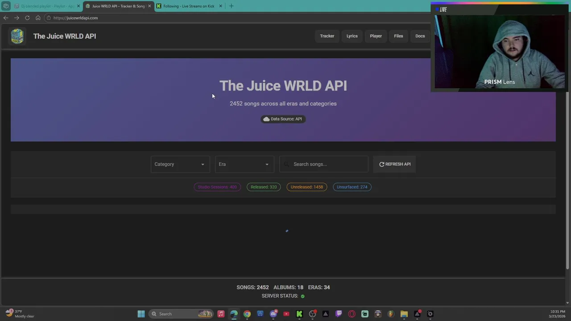Open FL Studio from the taskbar

click(x=391, y=314)
